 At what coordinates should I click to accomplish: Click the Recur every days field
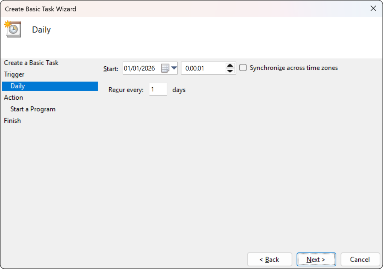tap(158, 89)
